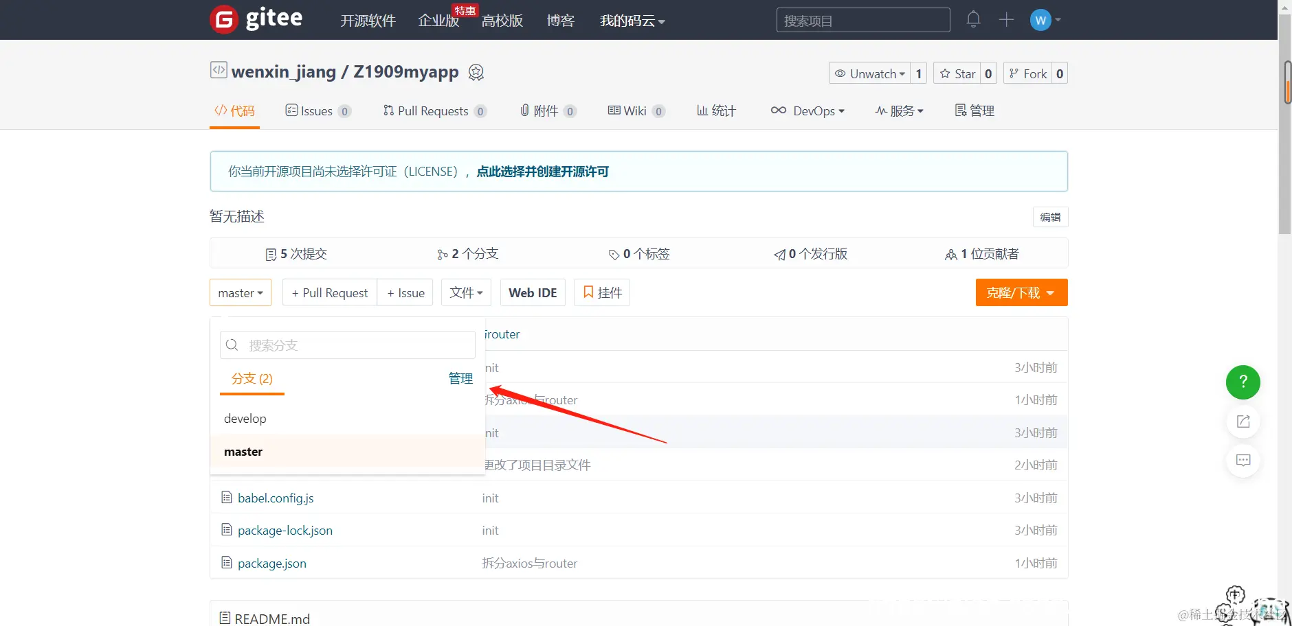Select the master branch in list

pyautogui.click(x=348, y=452)
